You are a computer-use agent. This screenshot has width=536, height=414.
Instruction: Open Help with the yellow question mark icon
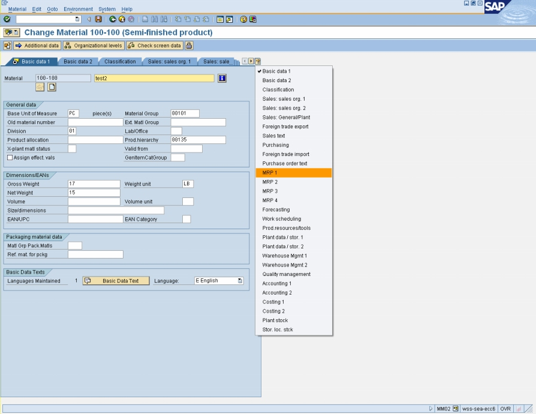point(243,19)
